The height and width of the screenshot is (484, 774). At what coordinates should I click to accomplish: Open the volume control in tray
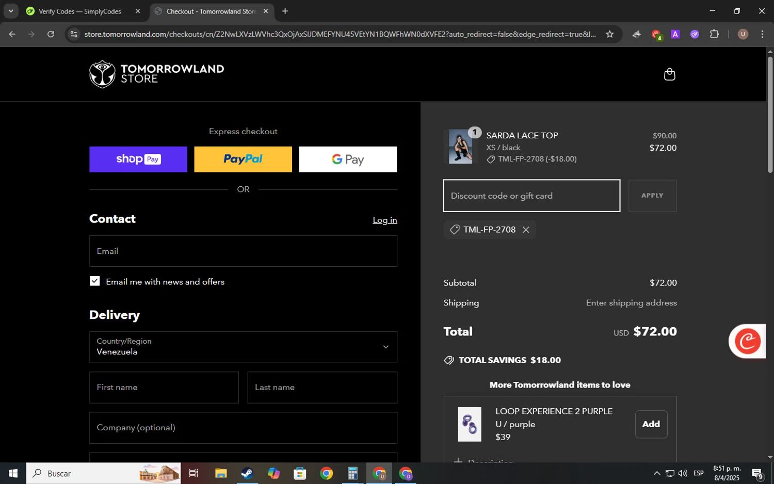pos(683,473)
